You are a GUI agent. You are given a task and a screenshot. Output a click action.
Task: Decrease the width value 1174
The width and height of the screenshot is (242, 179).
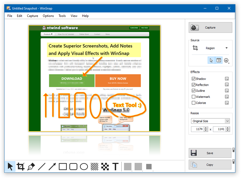[x=206, y=130]
